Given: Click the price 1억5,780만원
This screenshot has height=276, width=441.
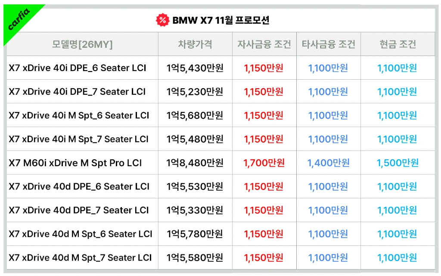Looking at the screenshot, I should pyautogui.click(x=195, y=234).
